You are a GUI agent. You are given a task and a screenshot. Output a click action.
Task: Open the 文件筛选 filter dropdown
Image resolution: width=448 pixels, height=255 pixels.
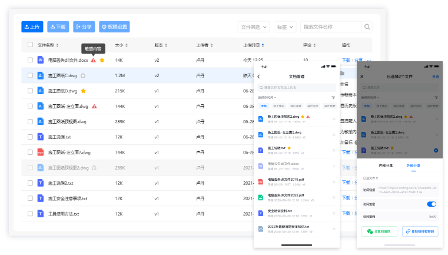[254, 27]
